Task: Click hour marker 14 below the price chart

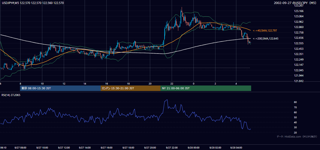Action: [85, 83]
